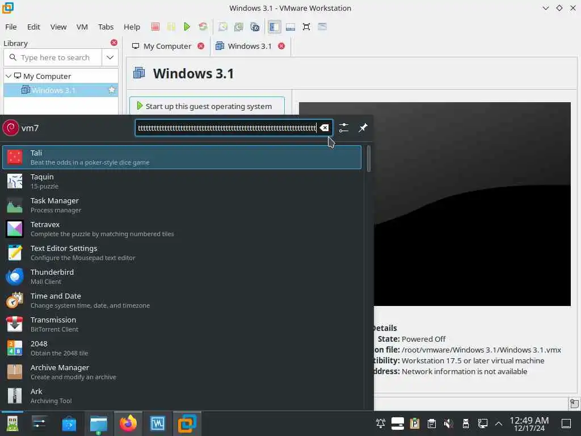Image resolution: width=581 pixels, height=436 pixels.
Task: Open the Snapshot Manager toolbar icon
Action: [255, 27]
